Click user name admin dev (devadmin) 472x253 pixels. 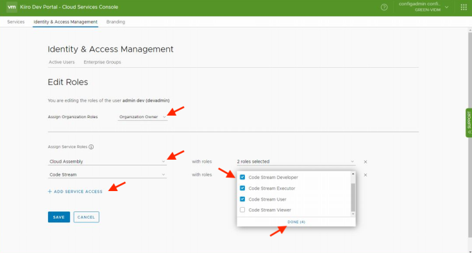click(x=146, y=101)
